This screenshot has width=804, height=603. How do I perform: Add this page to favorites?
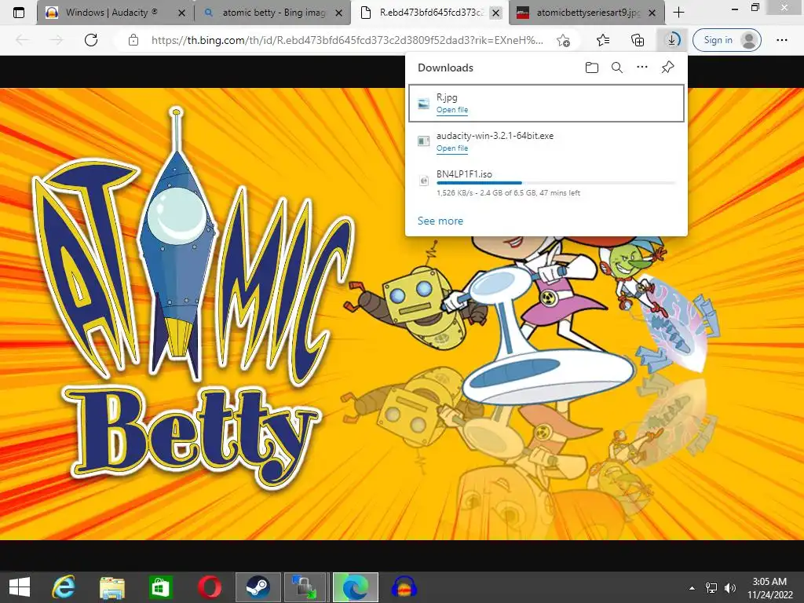click(563, 41)
